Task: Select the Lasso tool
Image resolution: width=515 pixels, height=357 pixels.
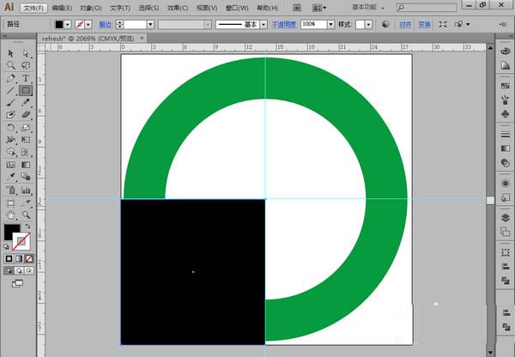Action: pos(26,65)
